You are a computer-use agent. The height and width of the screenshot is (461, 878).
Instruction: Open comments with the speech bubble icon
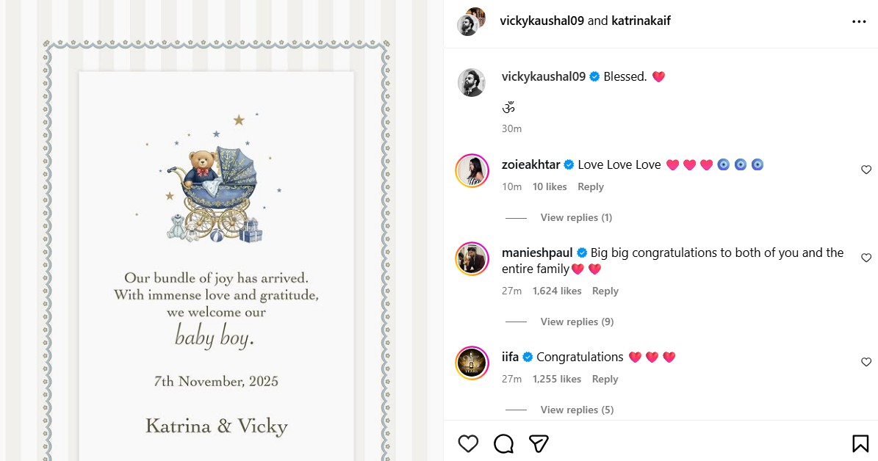coord(503,443)
